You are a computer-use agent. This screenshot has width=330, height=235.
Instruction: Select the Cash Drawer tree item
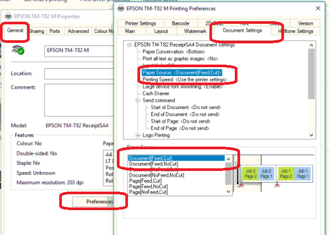pos(155,94)
